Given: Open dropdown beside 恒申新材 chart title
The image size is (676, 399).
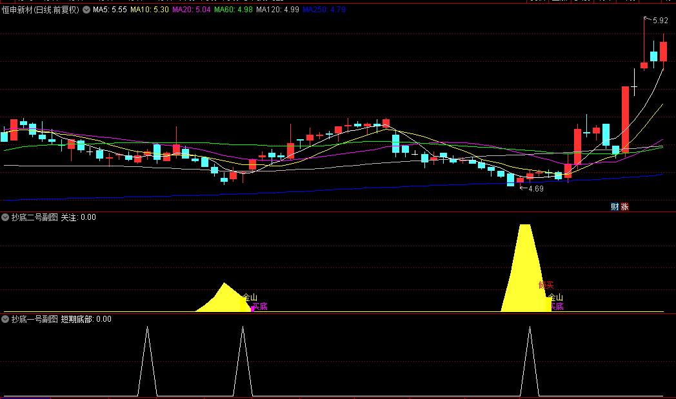Looking at the screenshot, I should coord(86,10).
